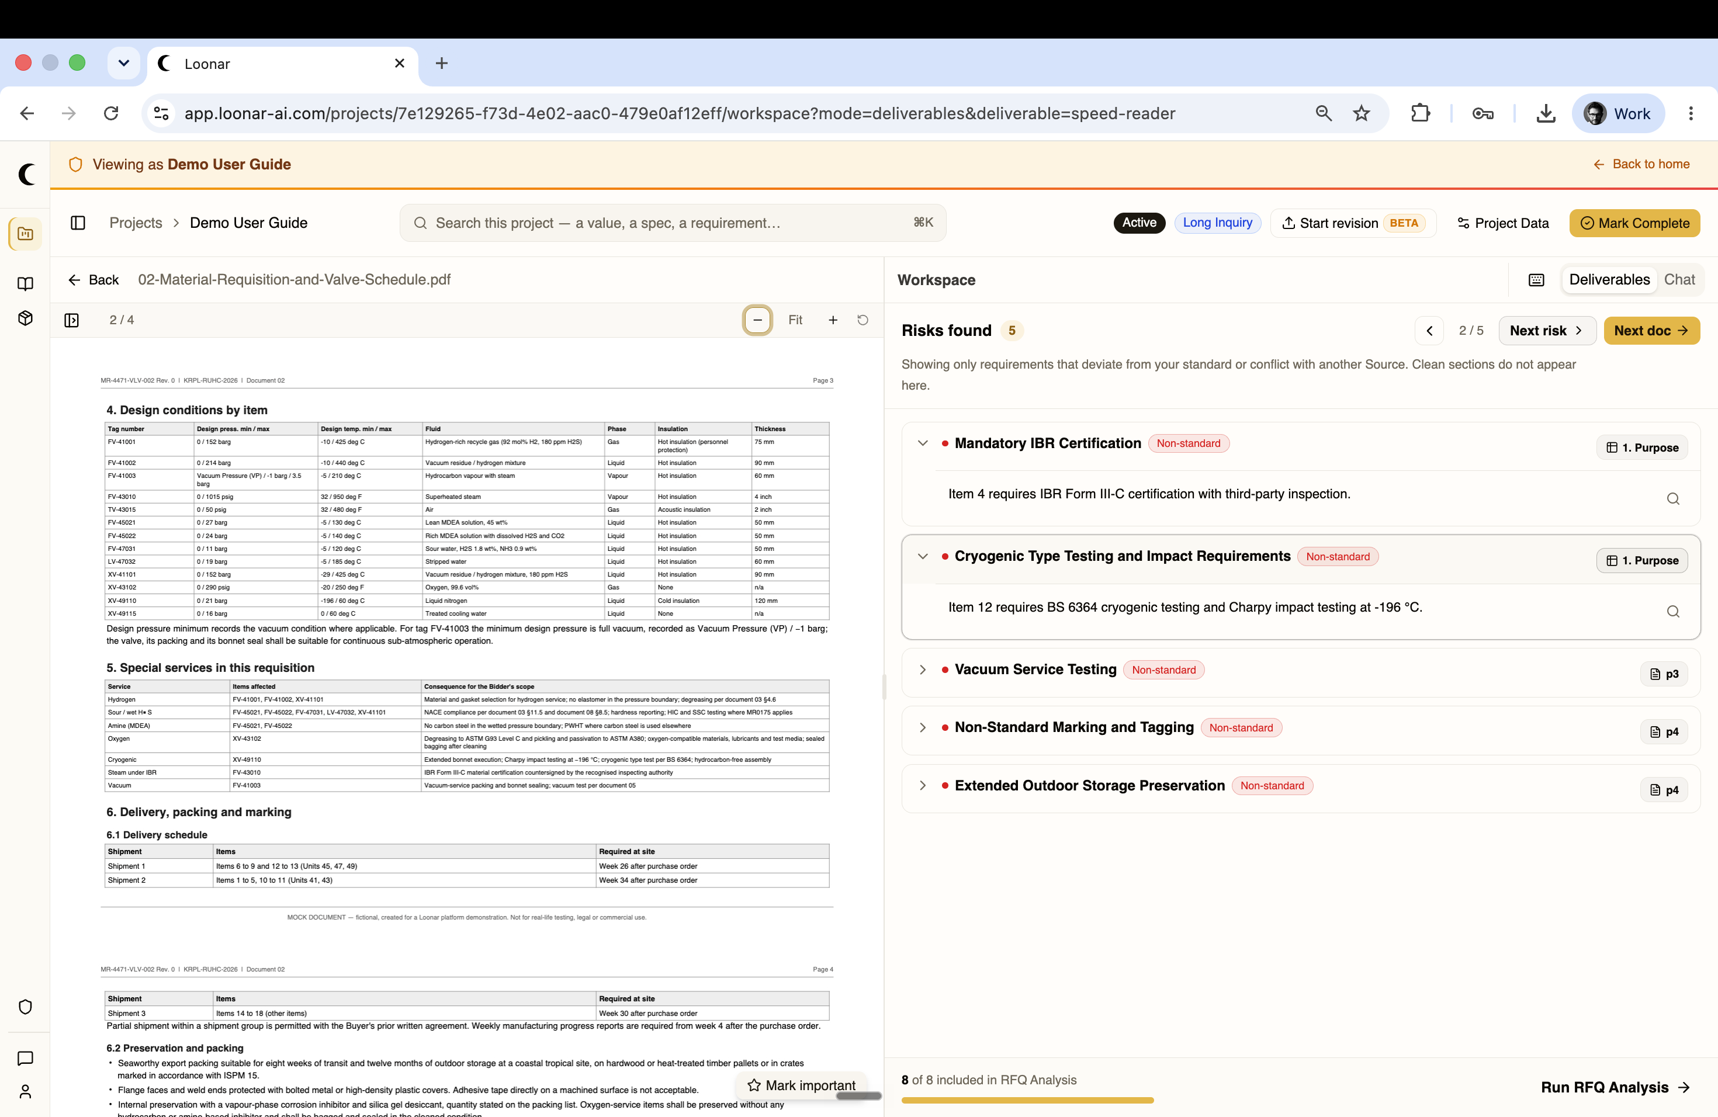Click the PDF filename 02-Material-Requisition-and-Valve-Schedule.pdf

tap(295, 280)
